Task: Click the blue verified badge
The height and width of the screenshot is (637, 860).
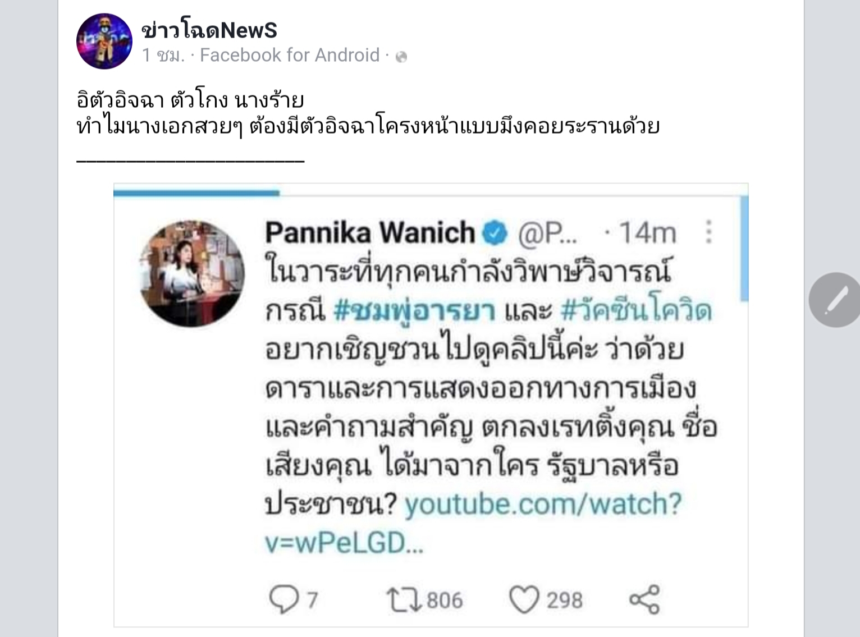Action: [x=495, y=233]
